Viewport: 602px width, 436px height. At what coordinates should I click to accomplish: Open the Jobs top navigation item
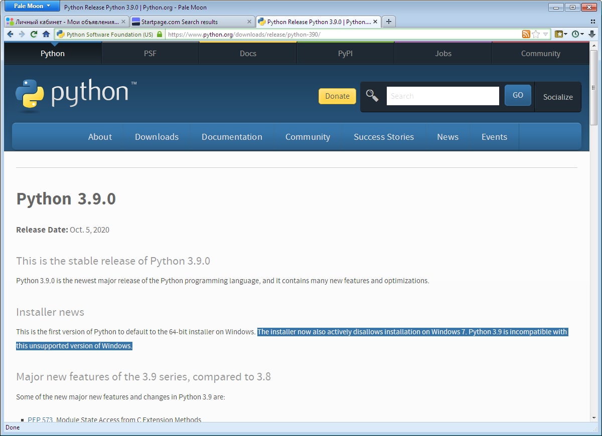(x=443, y=53)
